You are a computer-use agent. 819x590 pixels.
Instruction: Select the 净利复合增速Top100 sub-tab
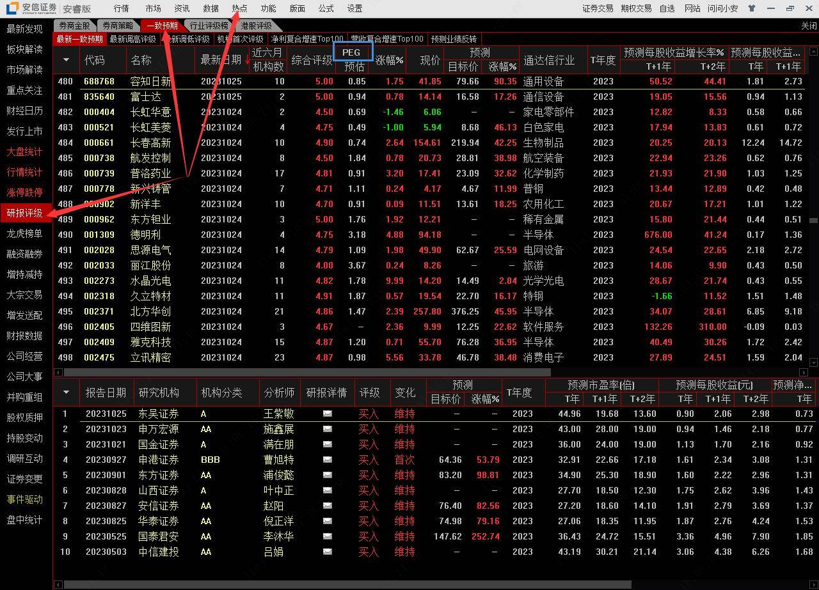click(307, 39)
